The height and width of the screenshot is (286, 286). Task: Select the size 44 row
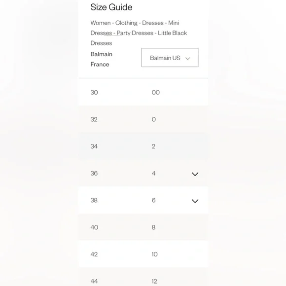coord(143,277)
